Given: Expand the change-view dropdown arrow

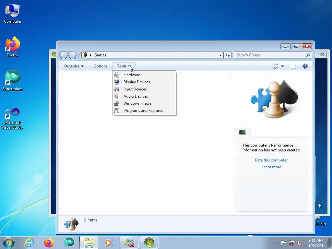Looking at the screenshot, I should point(282,66).
